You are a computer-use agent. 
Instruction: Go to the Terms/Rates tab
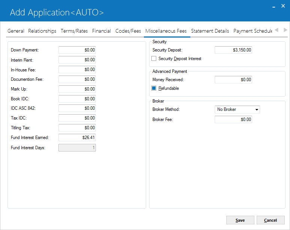pos(74,31)
